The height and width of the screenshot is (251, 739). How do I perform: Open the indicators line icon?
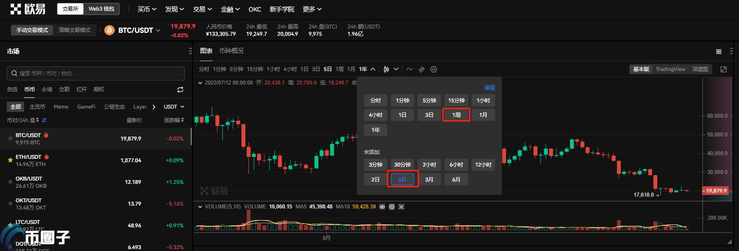[410, 70]
